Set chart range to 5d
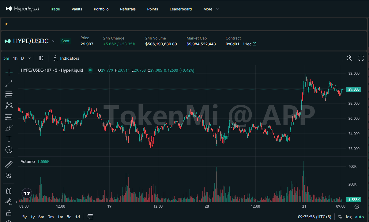 coord(69,217)
